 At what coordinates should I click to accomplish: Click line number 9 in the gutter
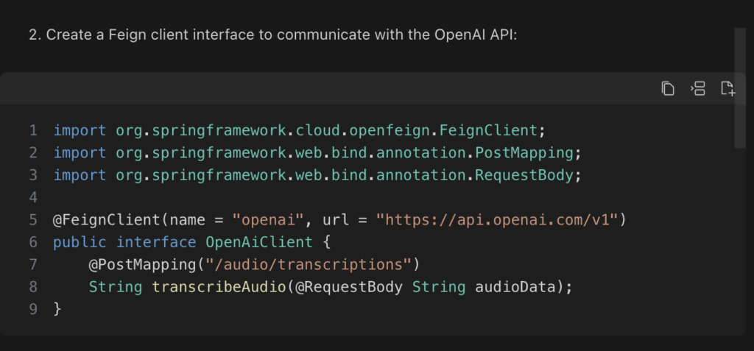tap(32, 308)
